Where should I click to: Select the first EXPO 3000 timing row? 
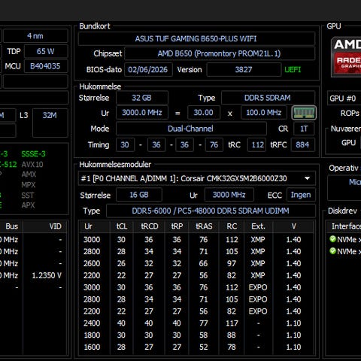pyautogui.click(x=196, y=287)
